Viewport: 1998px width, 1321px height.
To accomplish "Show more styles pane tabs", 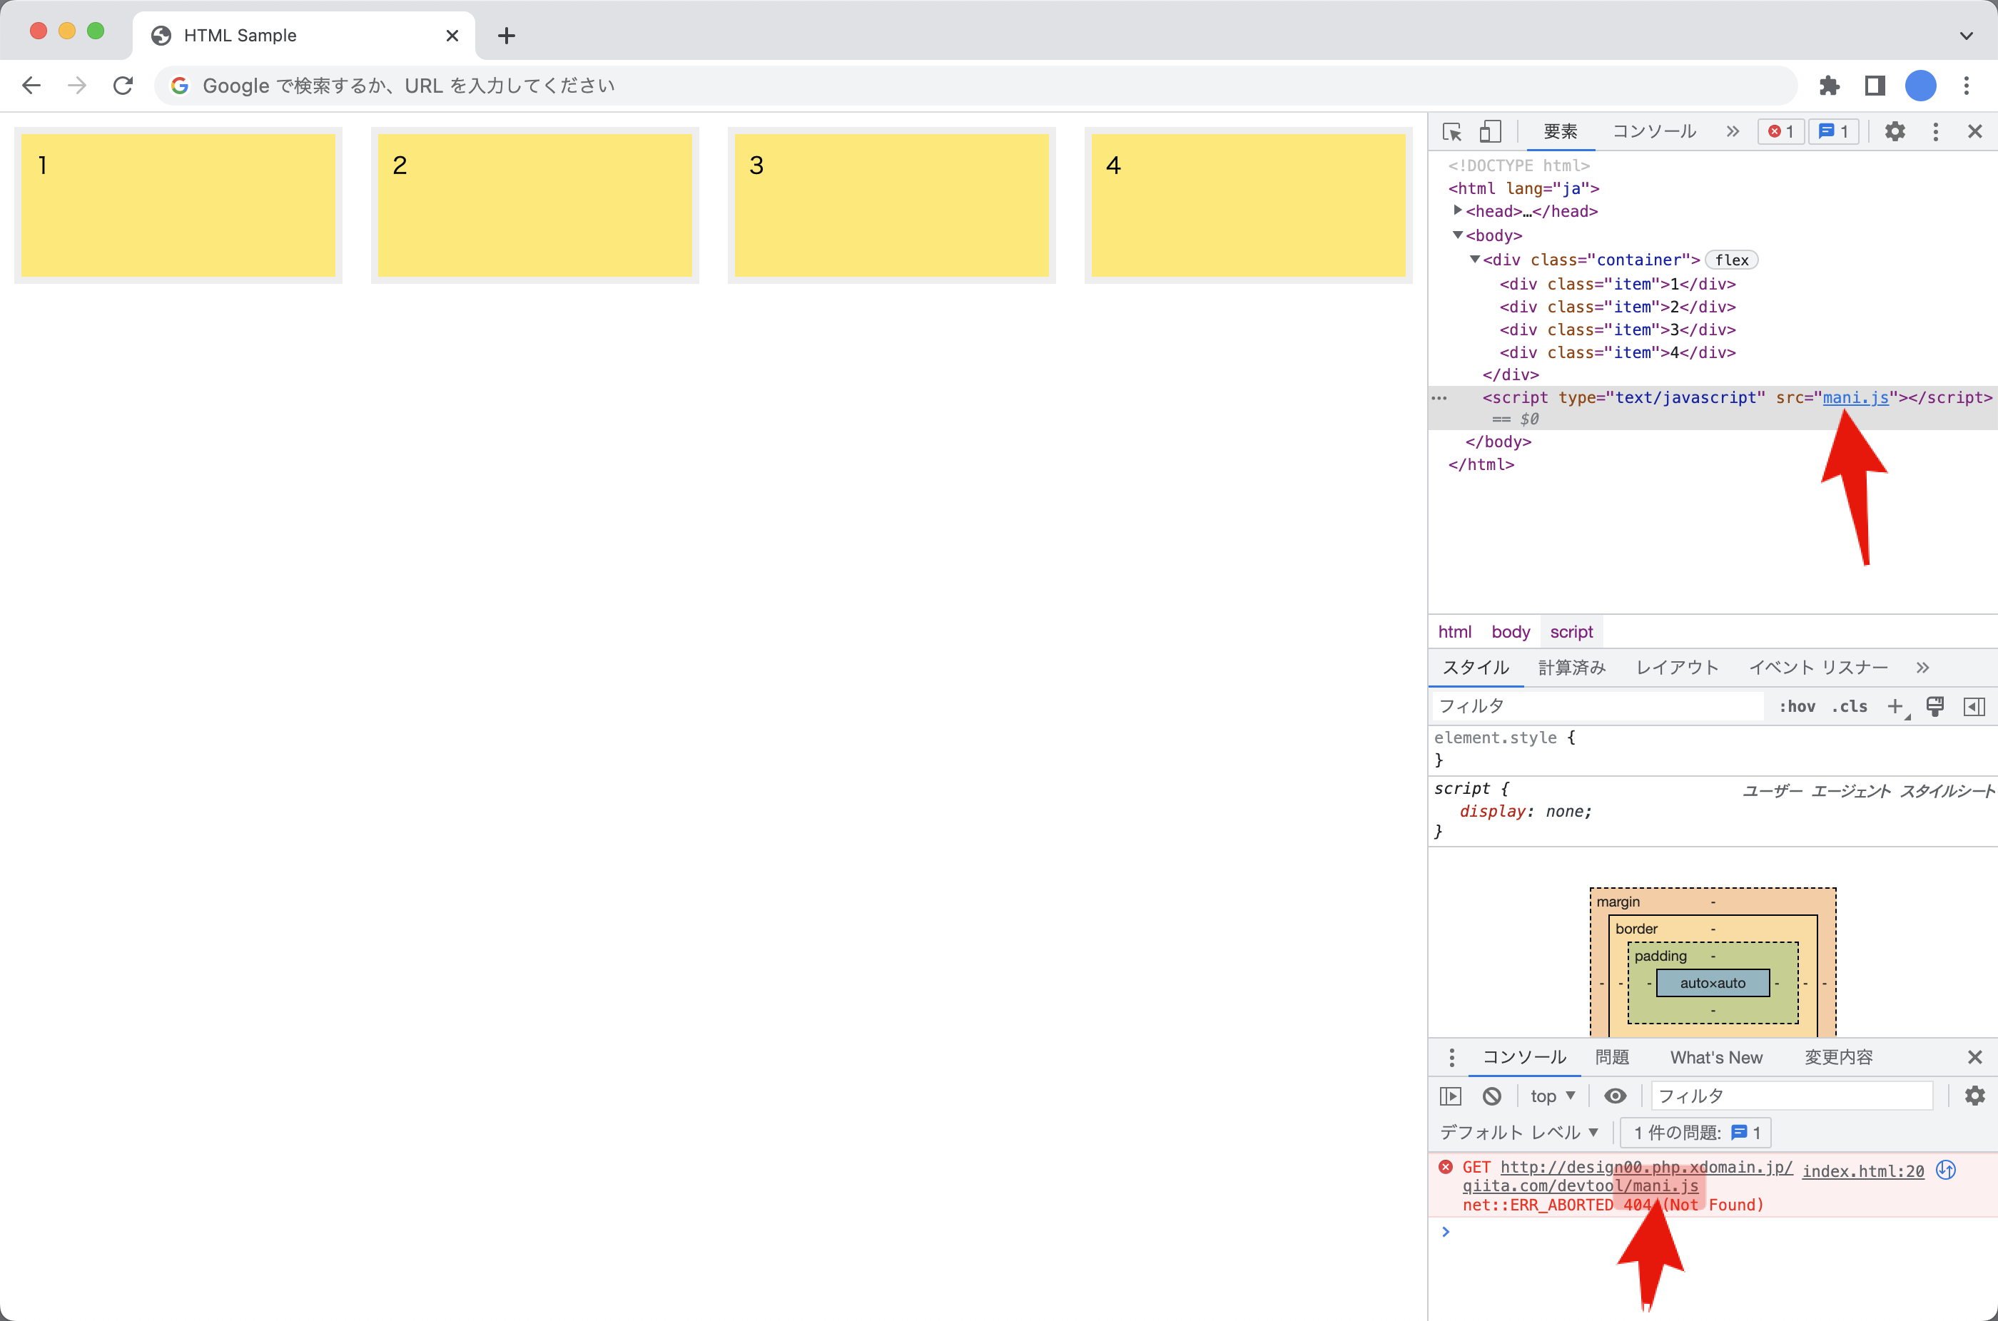I will (x=1922, y=667).
